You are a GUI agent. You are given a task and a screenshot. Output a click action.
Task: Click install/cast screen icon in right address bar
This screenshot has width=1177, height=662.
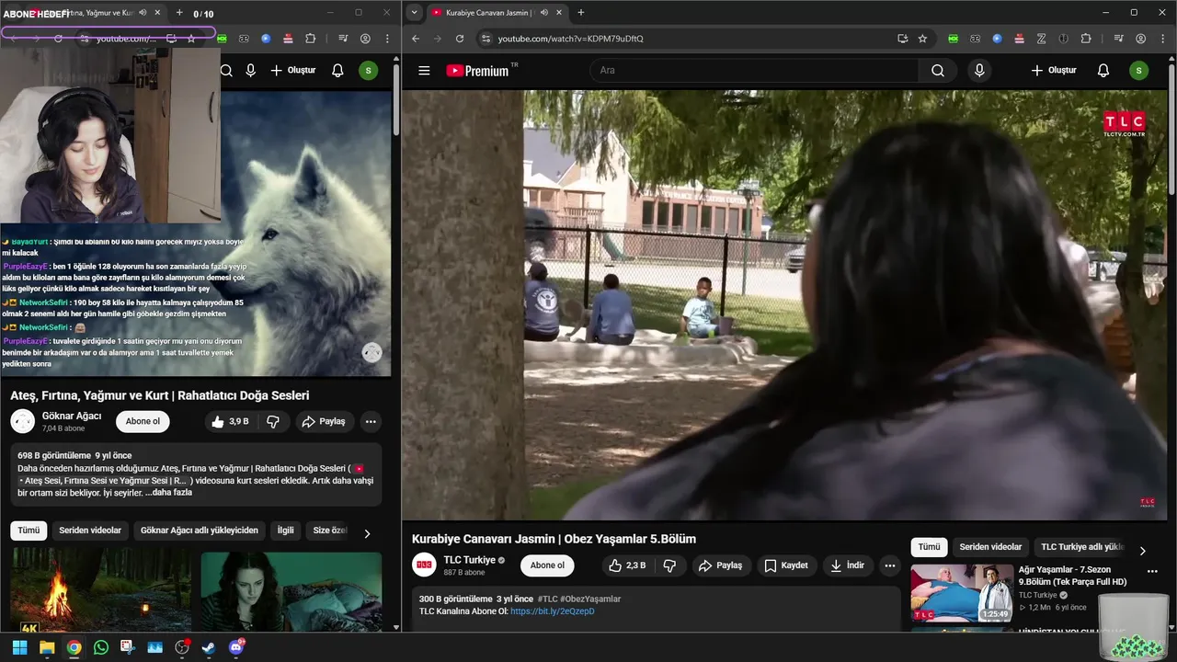(902, 39)
